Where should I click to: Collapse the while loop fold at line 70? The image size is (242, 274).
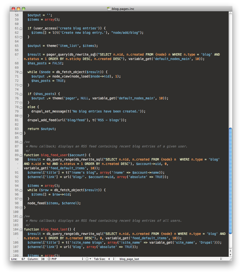21,72
